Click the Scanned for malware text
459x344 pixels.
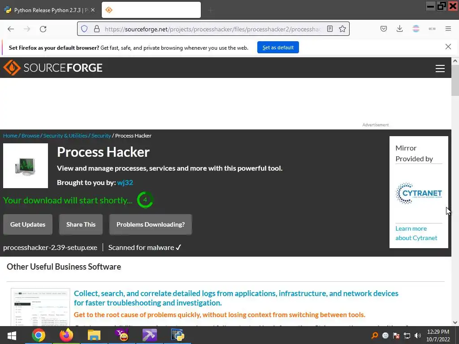tap(145, 247)
